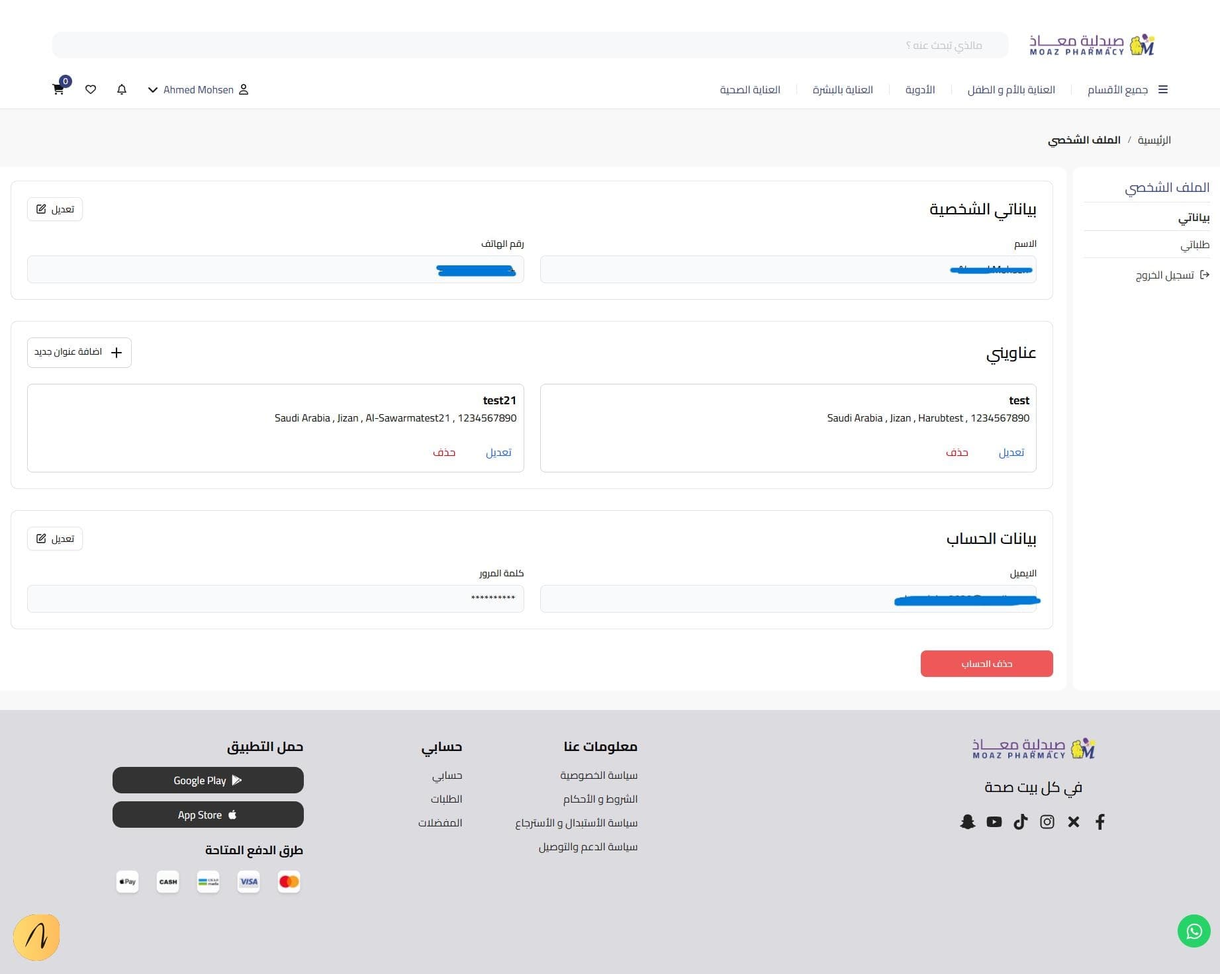The height and width of the screenshot is (974, 1220).
Task: Select طلباتي in the profile sidebar
Action: pos(1194,245)
